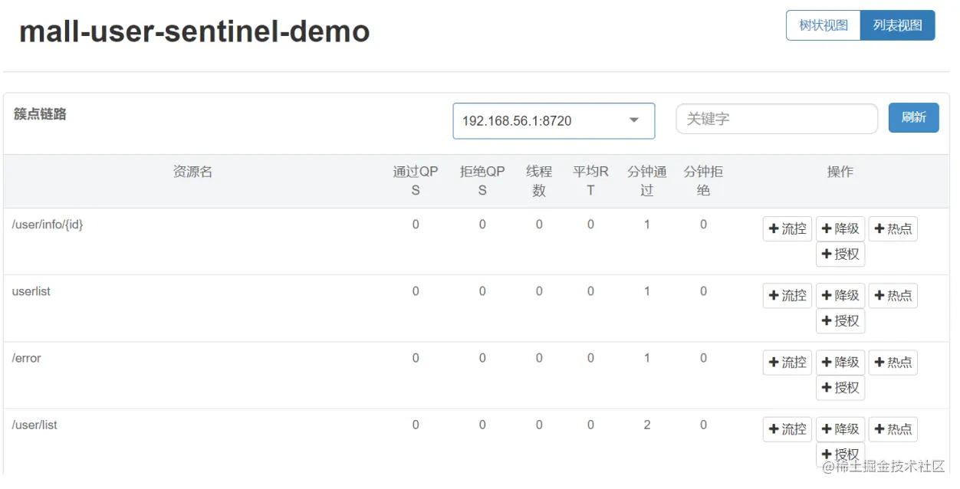This screenshot has width=960, height=489.
Task: Switch to 树状视图 tree view
Action: point(823,25)
